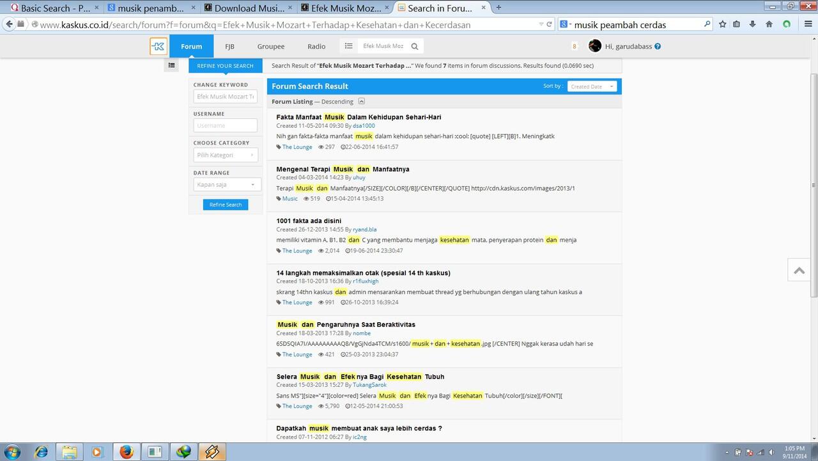
Task: Open the notification counter showing 8
Action: click(x=575, y=46)
